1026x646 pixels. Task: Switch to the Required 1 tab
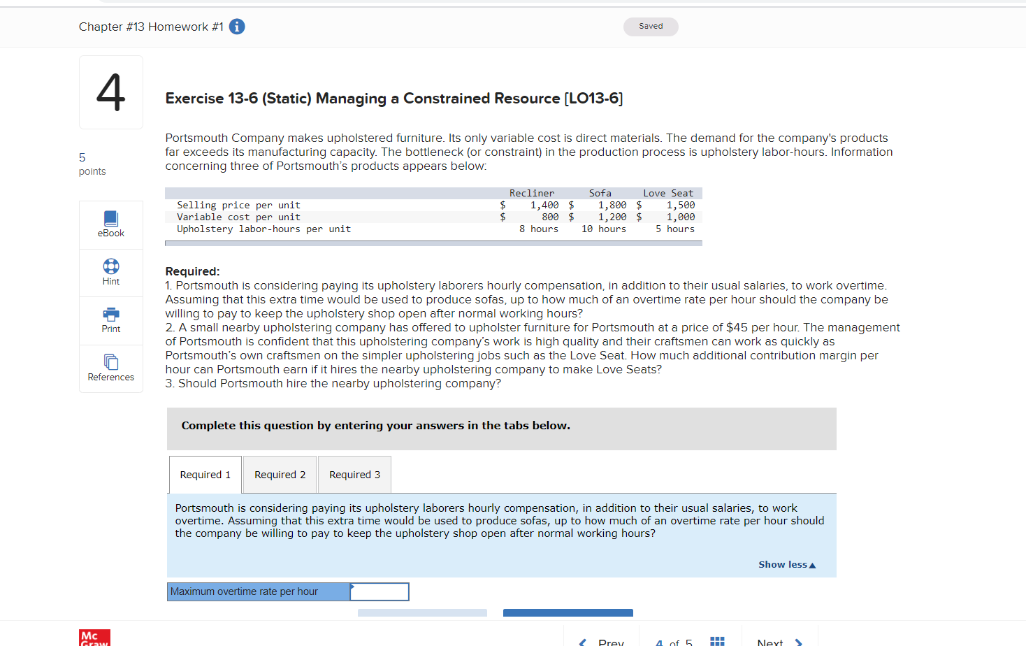coord(205,475)
